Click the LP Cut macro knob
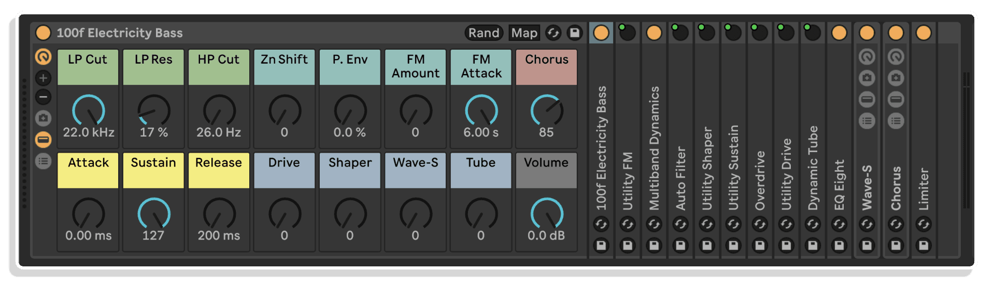995x285 pixels. [x=88, y=111]
